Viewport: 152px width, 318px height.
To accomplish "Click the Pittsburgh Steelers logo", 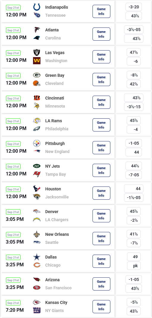I will (37, 143).
